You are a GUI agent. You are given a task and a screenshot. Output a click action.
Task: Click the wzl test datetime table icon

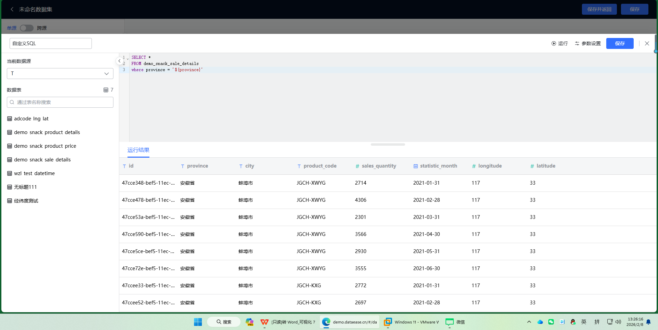(10, 173)
